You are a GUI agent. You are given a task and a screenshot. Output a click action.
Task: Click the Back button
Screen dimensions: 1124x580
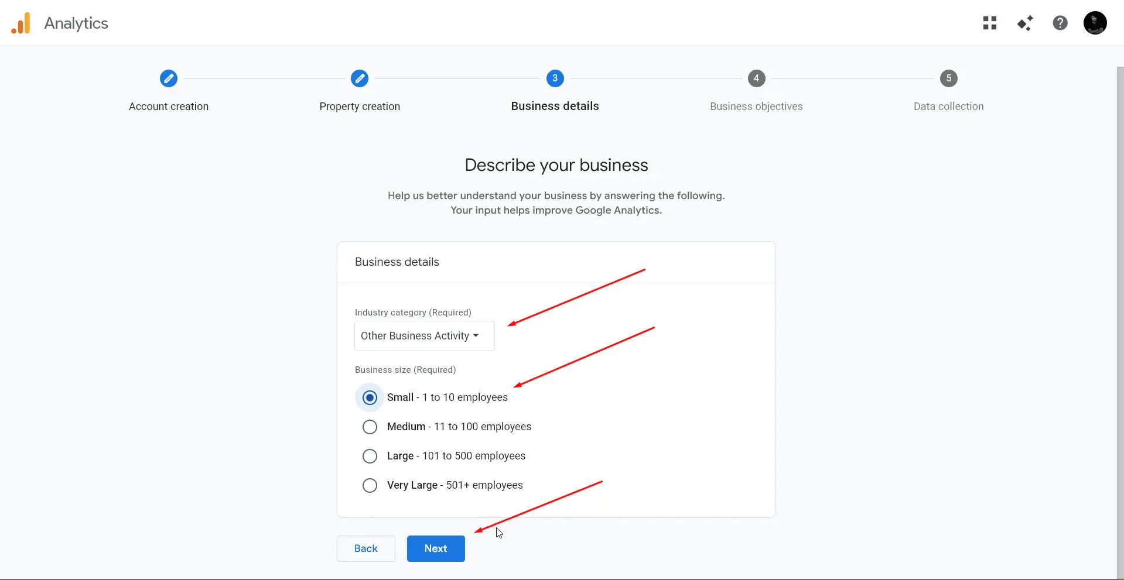(x=366, y=549)
